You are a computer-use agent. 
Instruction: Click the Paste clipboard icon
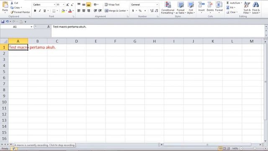point(5,5)
